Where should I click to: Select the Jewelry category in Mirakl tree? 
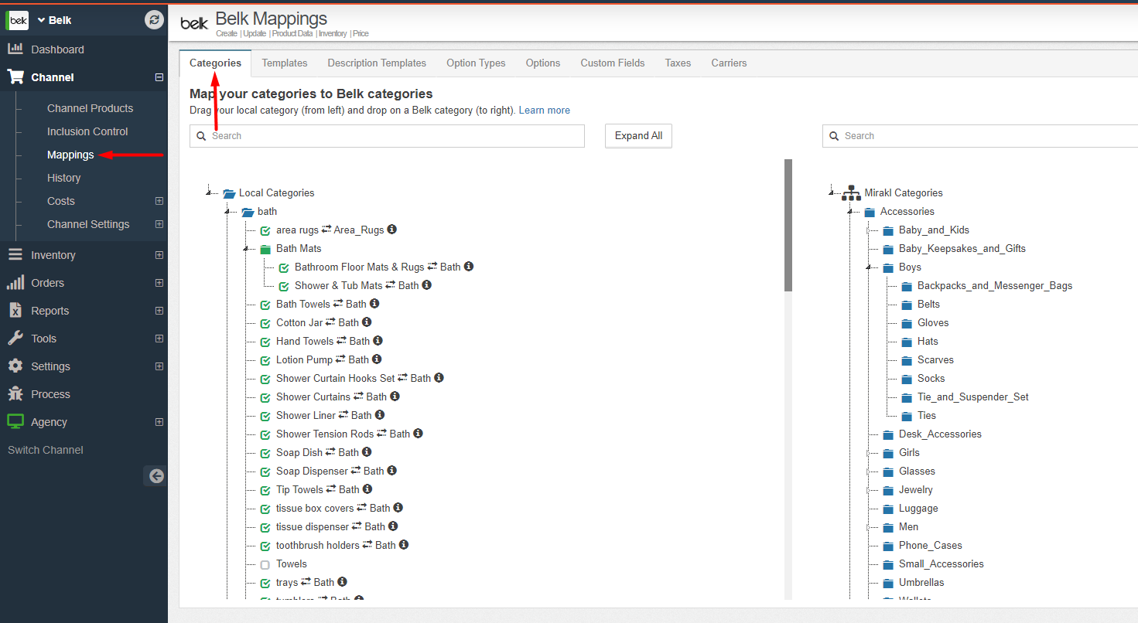916,490
